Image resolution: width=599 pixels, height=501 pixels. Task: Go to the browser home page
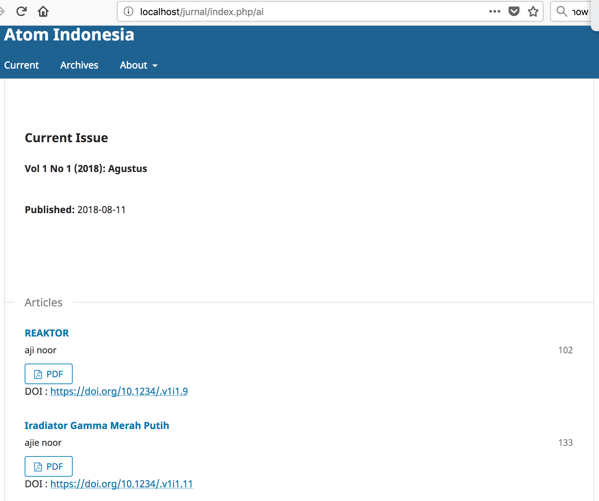click(x=43, y=12)
